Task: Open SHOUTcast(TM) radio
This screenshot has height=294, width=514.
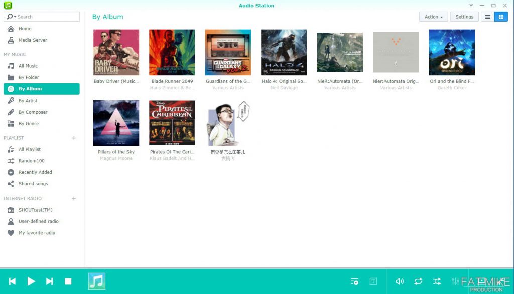Action: pos(36,210)
